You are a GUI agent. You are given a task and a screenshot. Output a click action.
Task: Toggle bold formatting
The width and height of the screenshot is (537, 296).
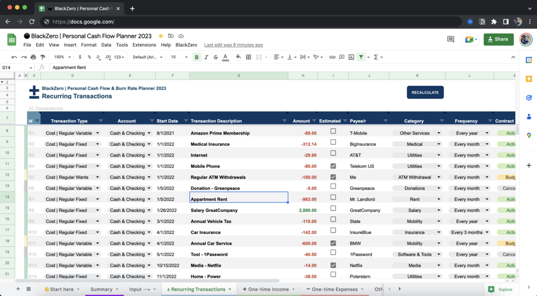[x=197, y=57]
